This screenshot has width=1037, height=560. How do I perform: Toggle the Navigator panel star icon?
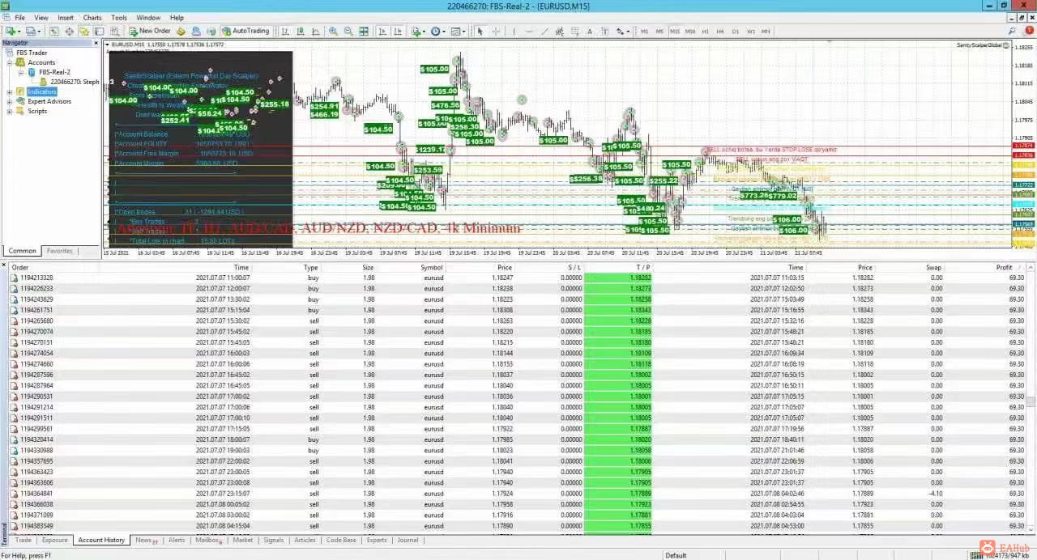coord(83,31)
